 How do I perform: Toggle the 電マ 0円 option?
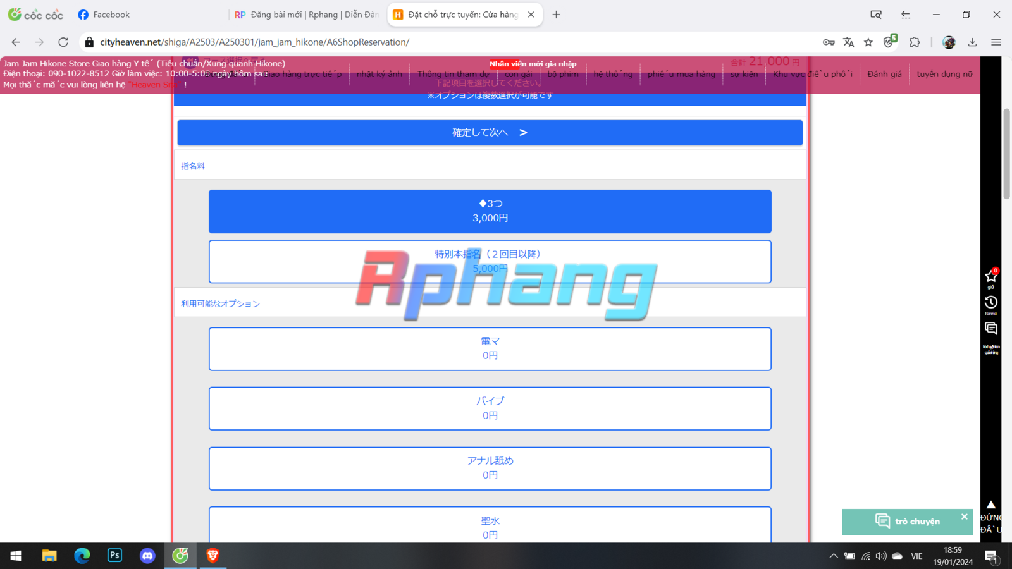[x=490, y=349]
